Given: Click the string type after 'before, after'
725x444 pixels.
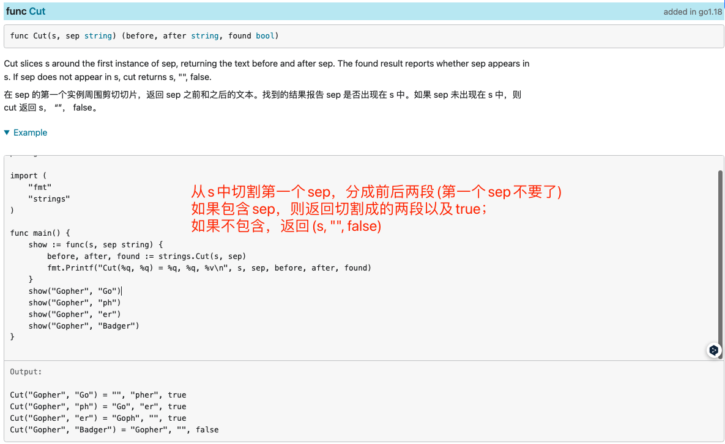Looking at the screenshot, I should pyautogui.click(x=204, y=36).
